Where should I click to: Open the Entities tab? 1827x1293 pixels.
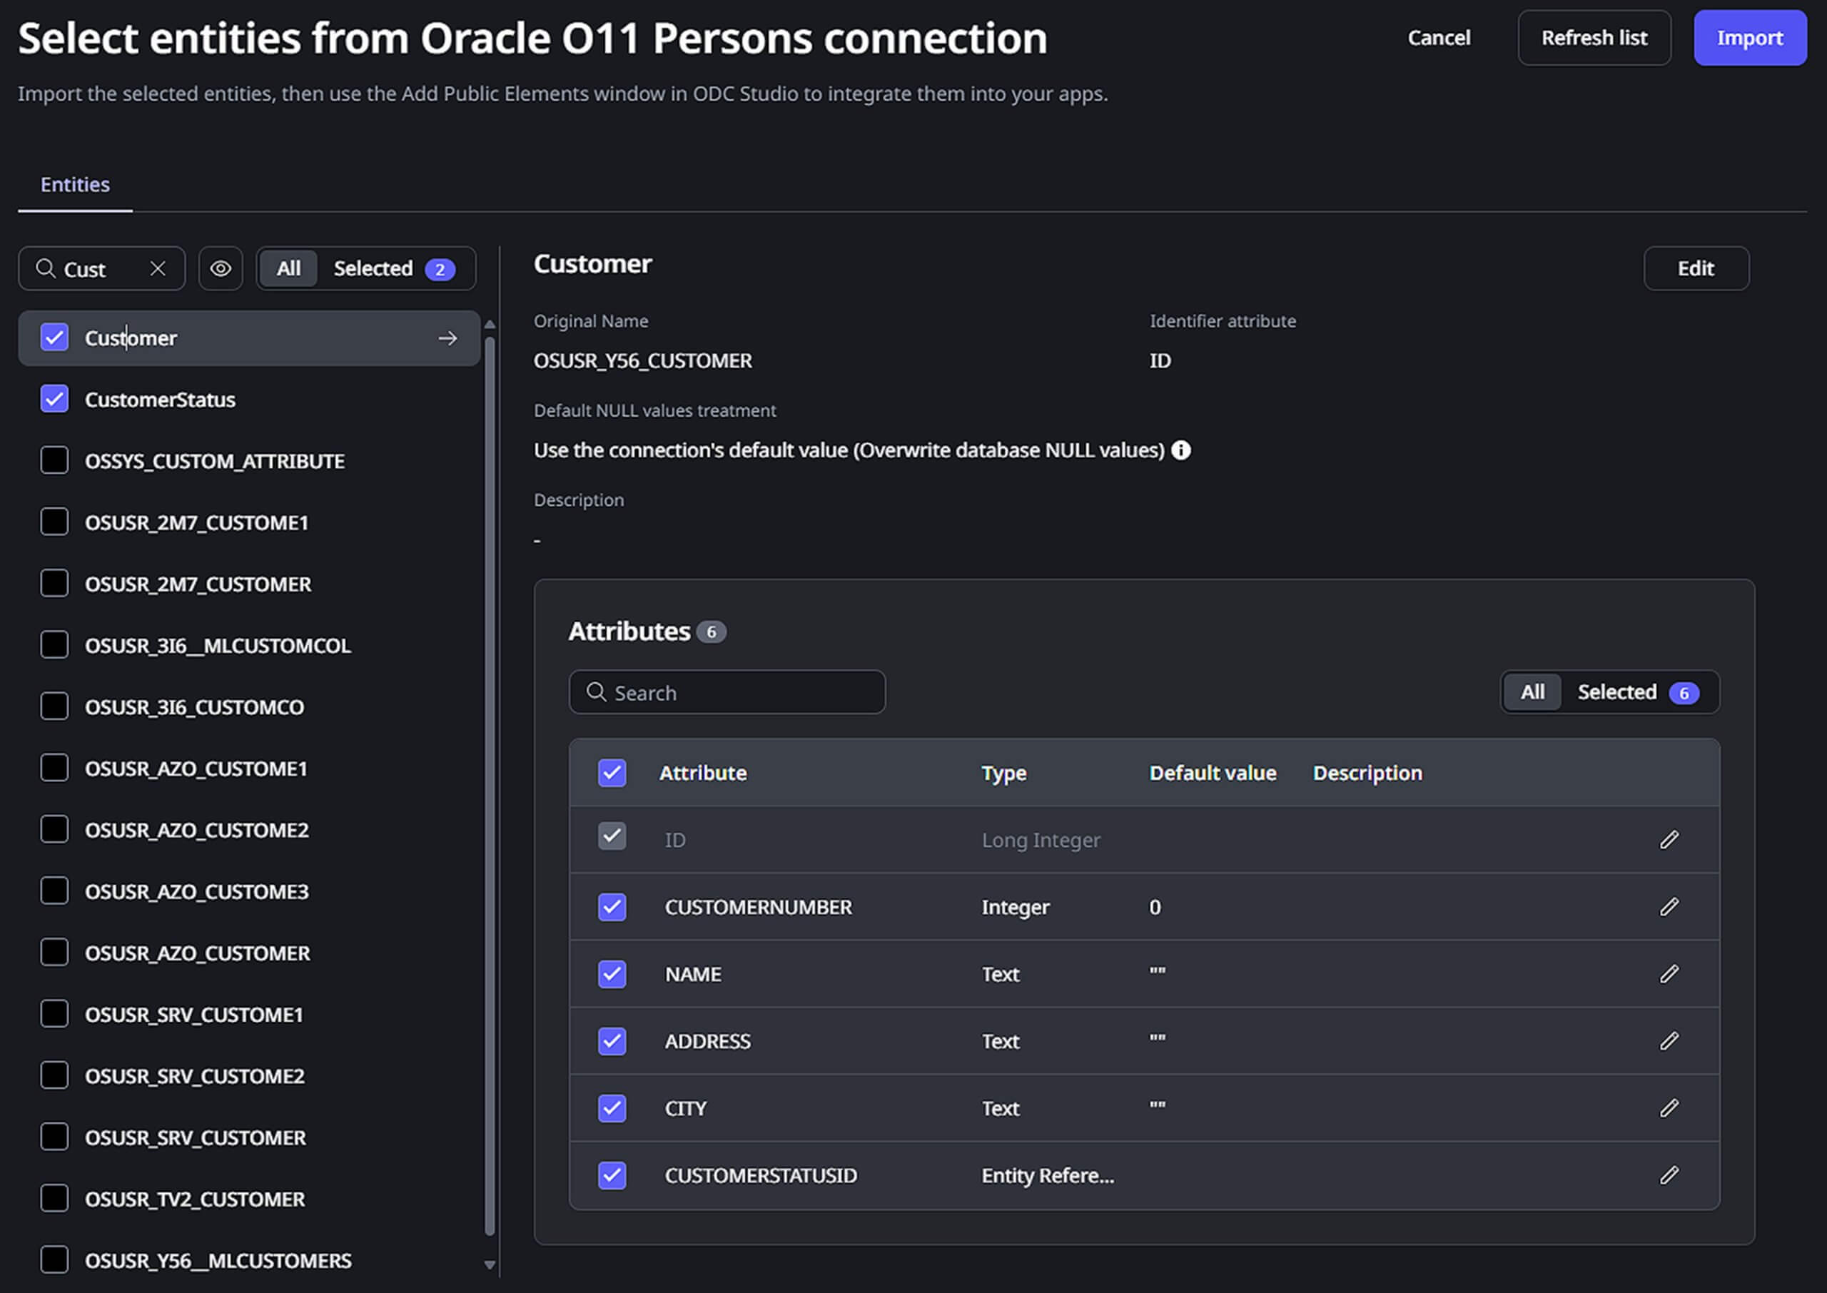coord(75,185)
